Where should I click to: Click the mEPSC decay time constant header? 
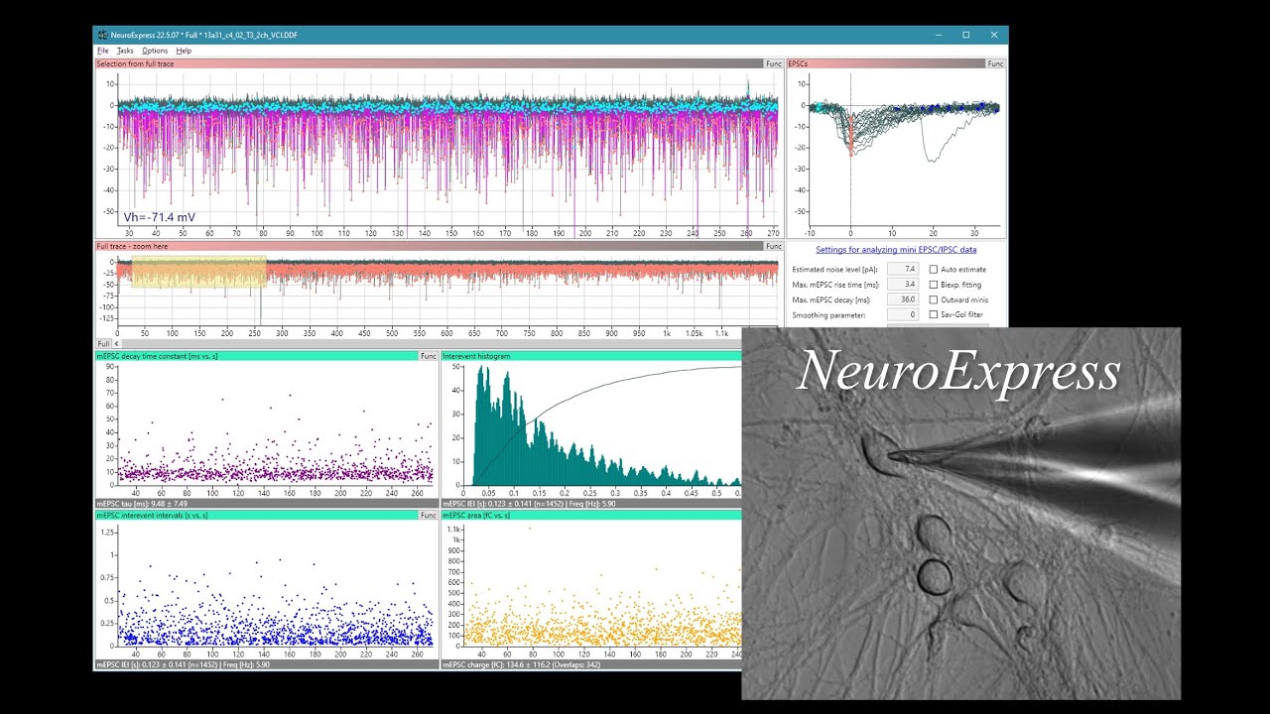256,356
